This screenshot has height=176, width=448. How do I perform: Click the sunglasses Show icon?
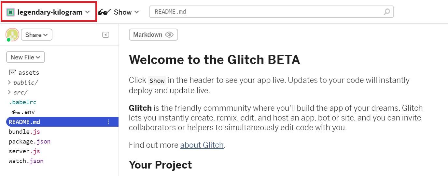[105, 12]
